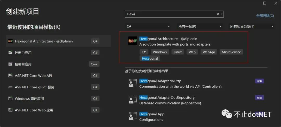The height and width of the screenshot is (127, 281).
Task: Maximize the dialog window
Action: [x=265, y=3]
